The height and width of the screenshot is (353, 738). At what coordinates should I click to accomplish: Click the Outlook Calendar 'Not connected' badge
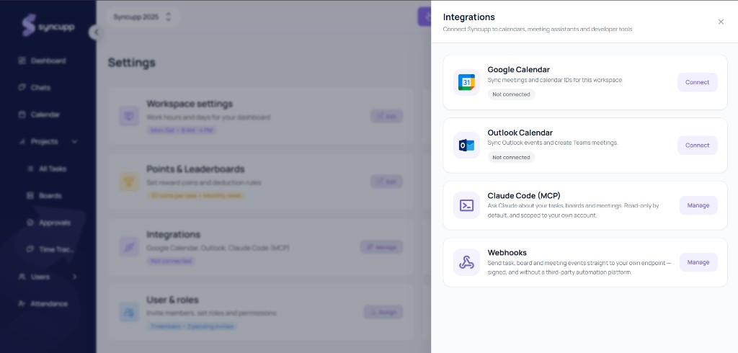point(511,157)
